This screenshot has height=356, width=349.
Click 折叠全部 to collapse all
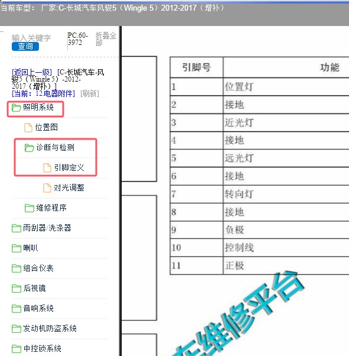click(x=106, y=39)
